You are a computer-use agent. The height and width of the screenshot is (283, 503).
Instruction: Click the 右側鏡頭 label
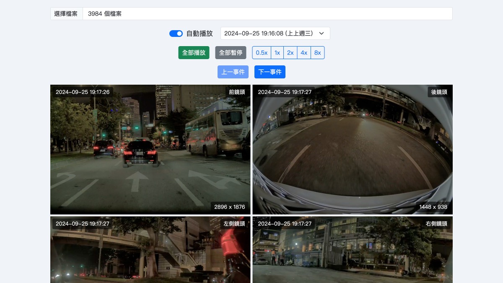point(436,224)
